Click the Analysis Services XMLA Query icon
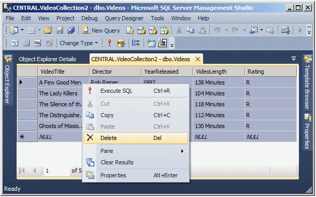This screenshot has height=197, width=316. (x=164, y=31)
